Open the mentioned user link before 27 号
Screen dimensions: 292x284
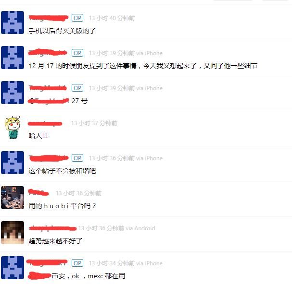[x=49, y=101]
